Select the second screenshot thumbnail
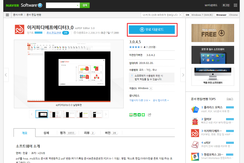Viewport: 244px width, 163px height. (55, 114)
